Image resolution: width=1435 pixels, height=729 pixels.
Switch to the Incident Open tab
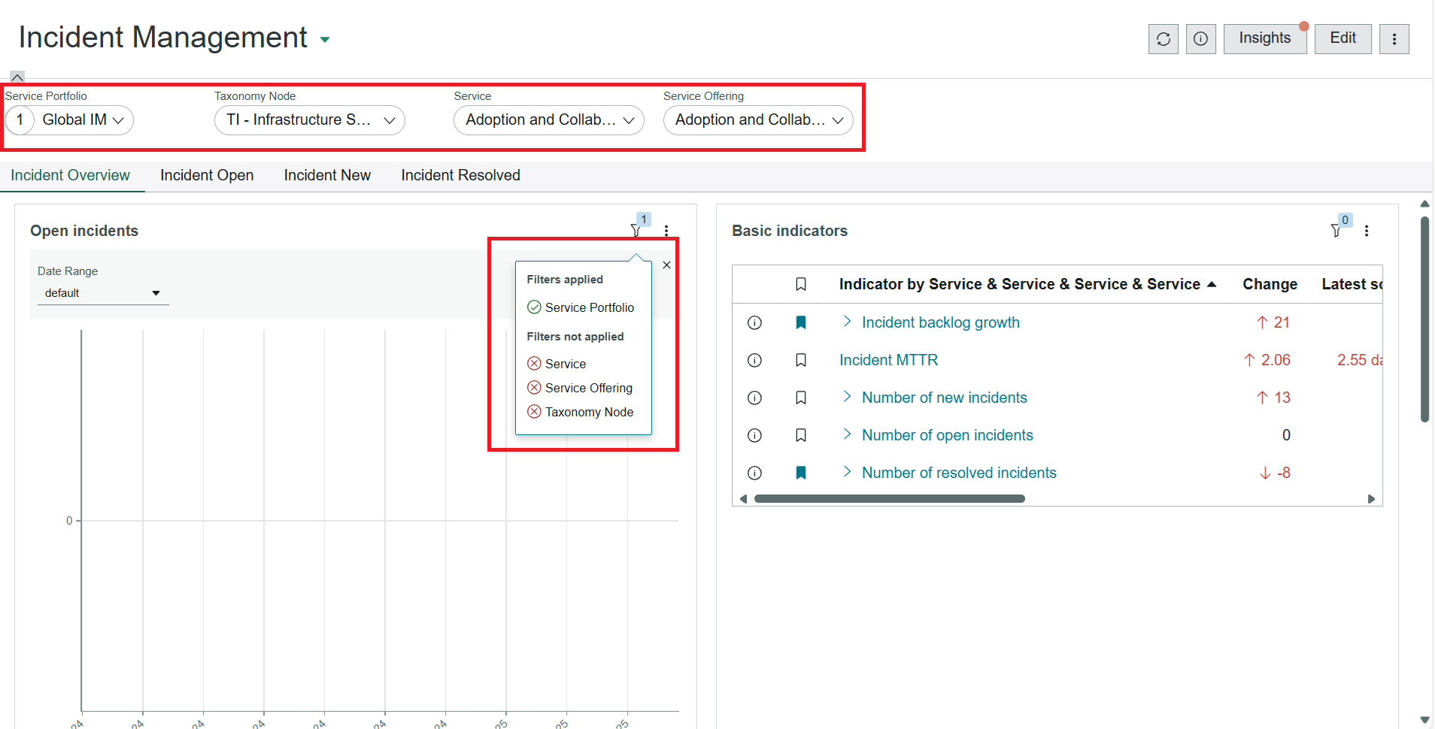tap(207, 175)
